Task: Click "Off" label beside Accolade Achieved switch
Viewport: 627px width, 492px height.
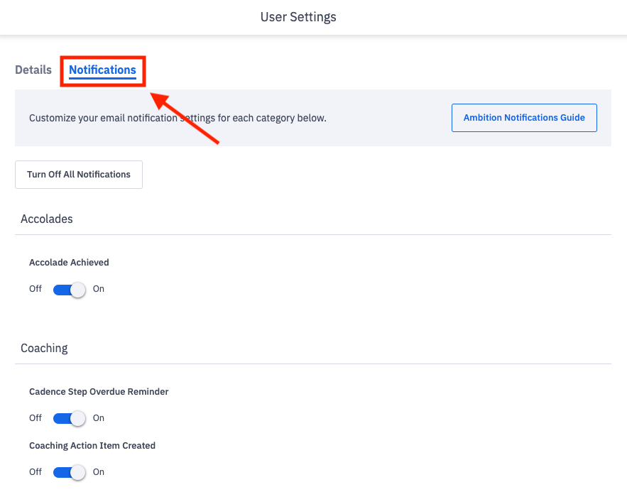Action: point(36,289)
